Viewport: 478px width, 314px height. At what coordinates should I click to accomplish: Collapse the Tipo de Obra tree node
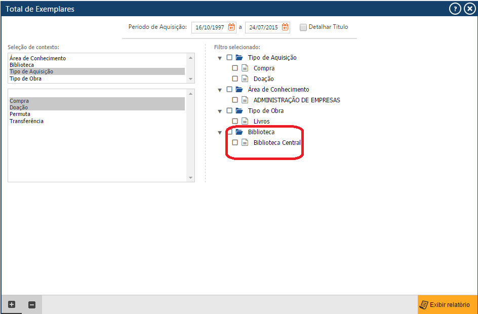[x=219, y=110]
